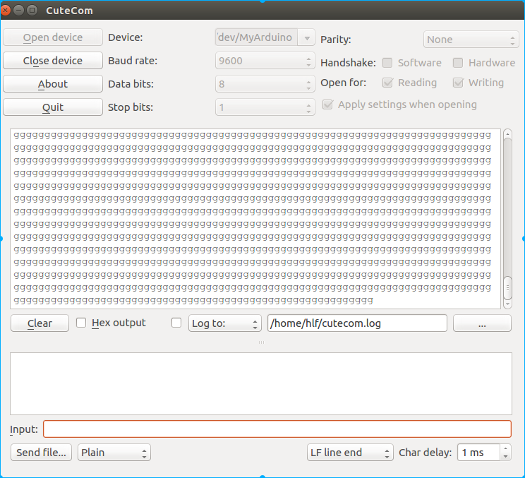Open the About dialog
Image resolution: width=525 pixels, height=478 pixels.
coord(53,84)
